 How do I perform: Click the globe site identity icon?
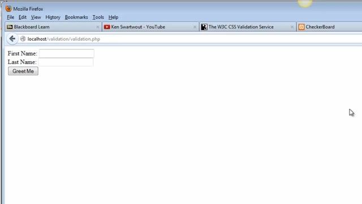(x=23, y=39)
